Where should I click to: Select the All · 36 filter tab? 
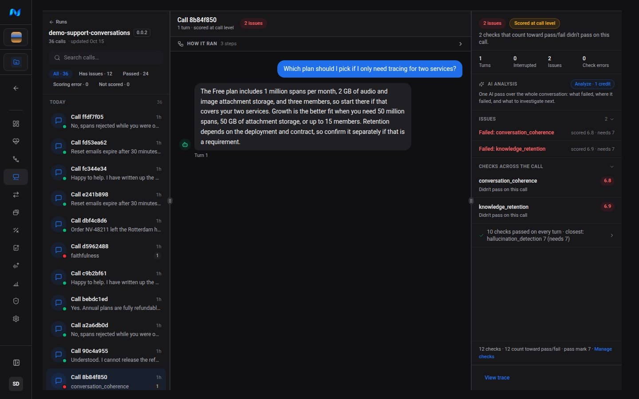pyautogui.click(x=61, y=74)
